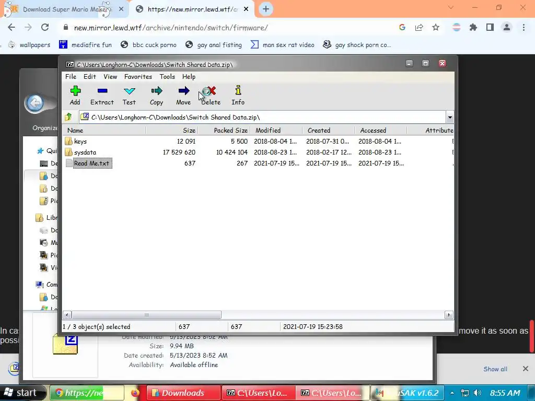Go forward in Chrome browser
This screenshot has height=401, width=535.
click(x=28, y=27)
